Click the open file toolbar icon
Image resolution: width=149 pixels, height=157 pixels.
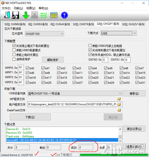7,15
